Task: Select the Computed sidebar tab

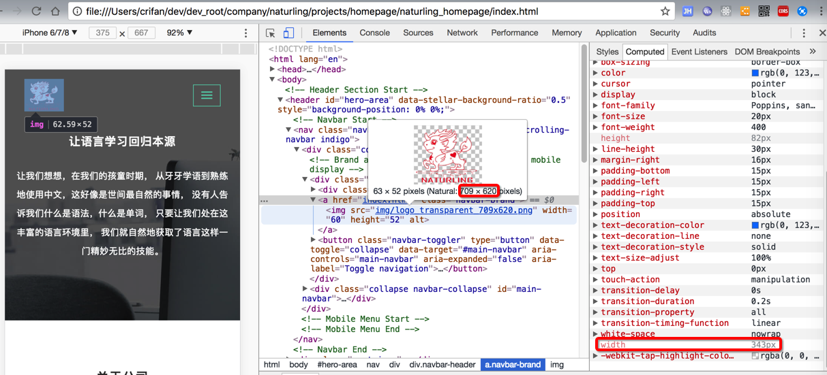Action: [x=645, y=52]
